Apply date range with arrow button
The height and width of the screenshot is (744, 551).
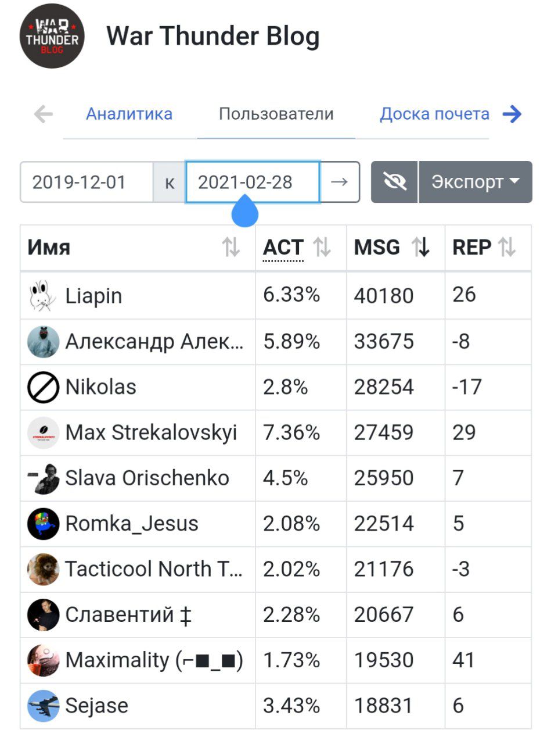pos(340,182)
